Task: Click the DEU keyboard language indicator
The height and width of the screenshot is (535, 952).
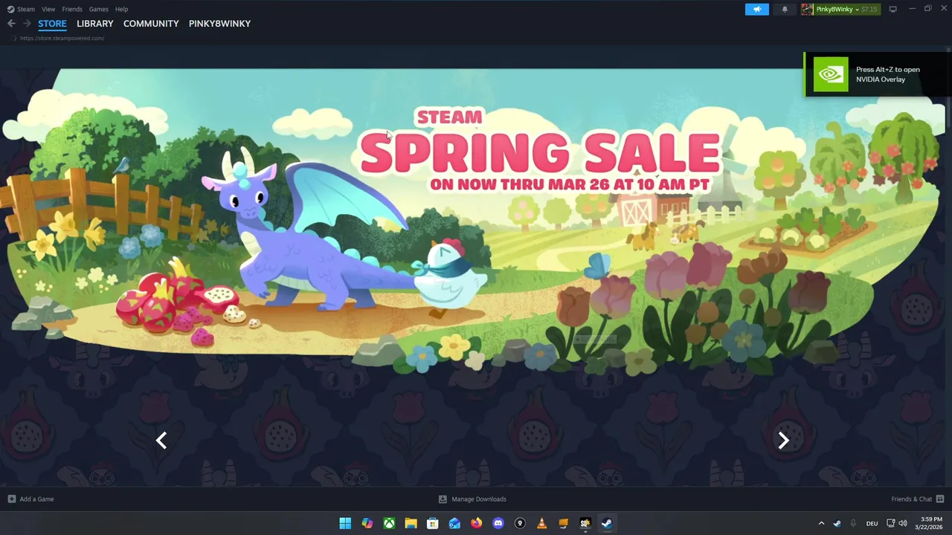Action: (x=872, y=523)
